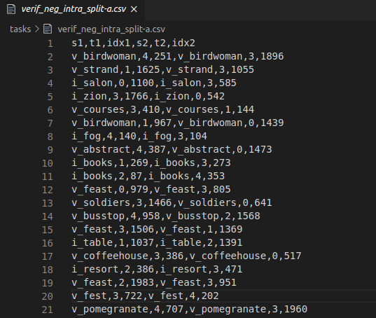The image size is (376, 318).
Task: Click the line v_birdwoman,1,967,v_birdwoman,0,1439
Action: (x=178, y=123)
